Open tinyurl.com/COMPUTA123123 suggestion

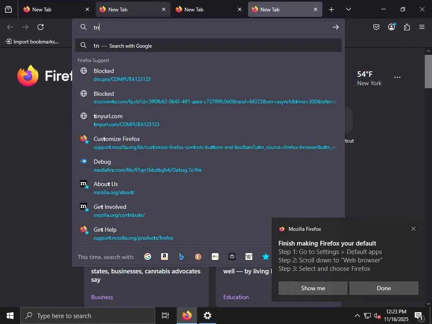[208, 120]
